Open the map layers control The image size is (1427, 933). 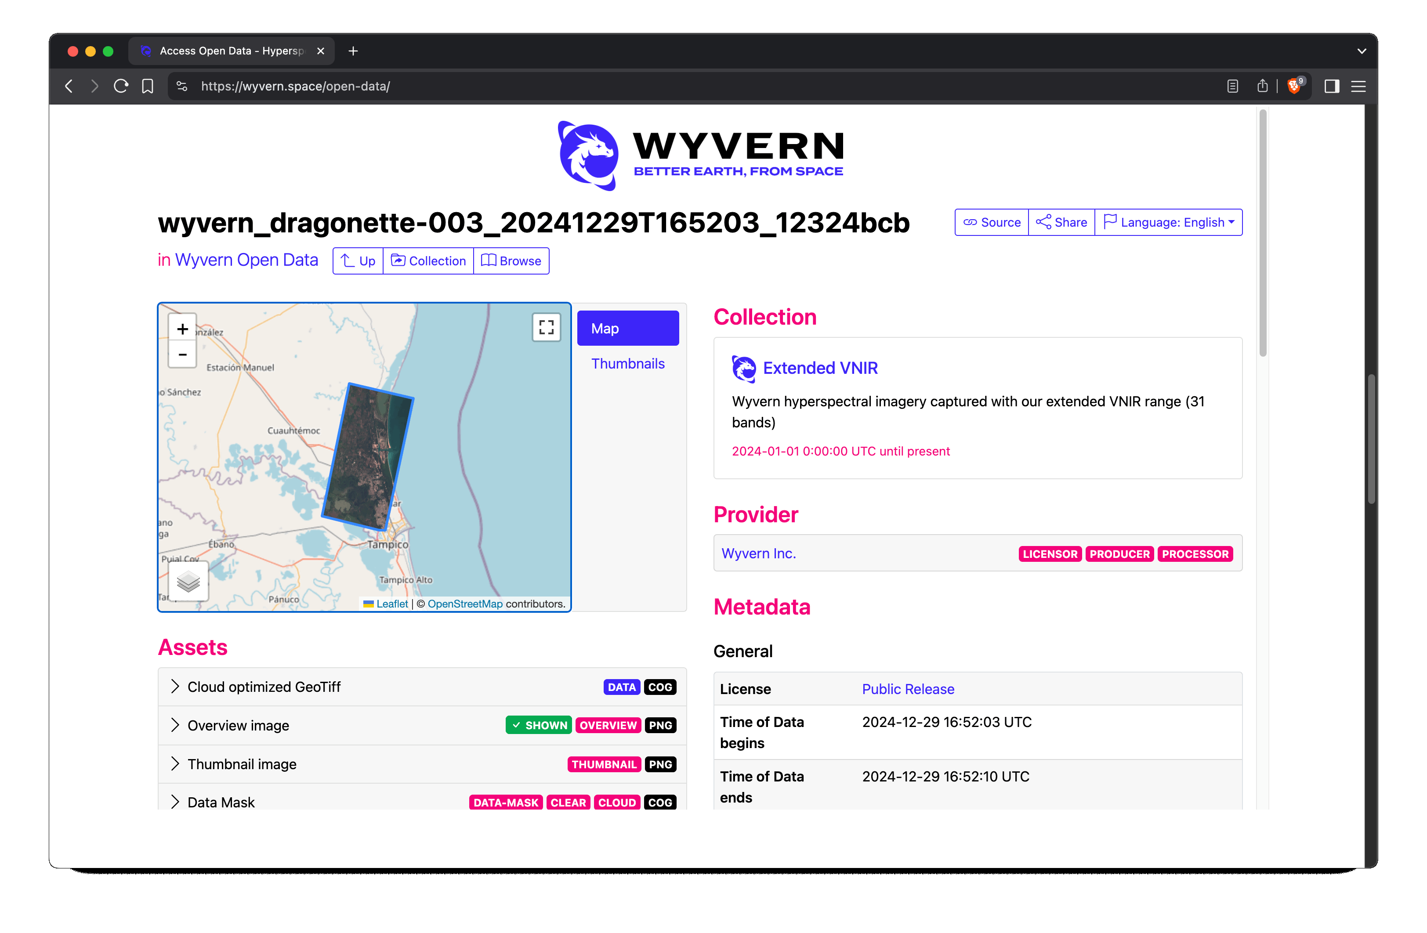[188, 580]
